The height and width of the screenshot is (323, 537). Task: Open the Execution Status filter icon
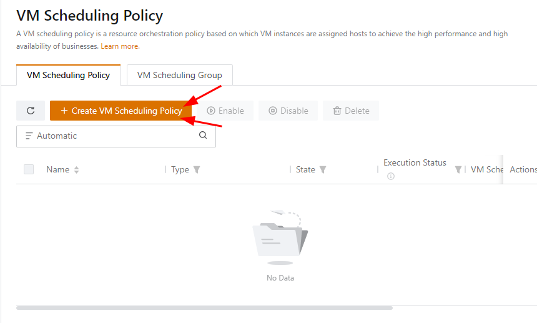(x=458, y=170)
